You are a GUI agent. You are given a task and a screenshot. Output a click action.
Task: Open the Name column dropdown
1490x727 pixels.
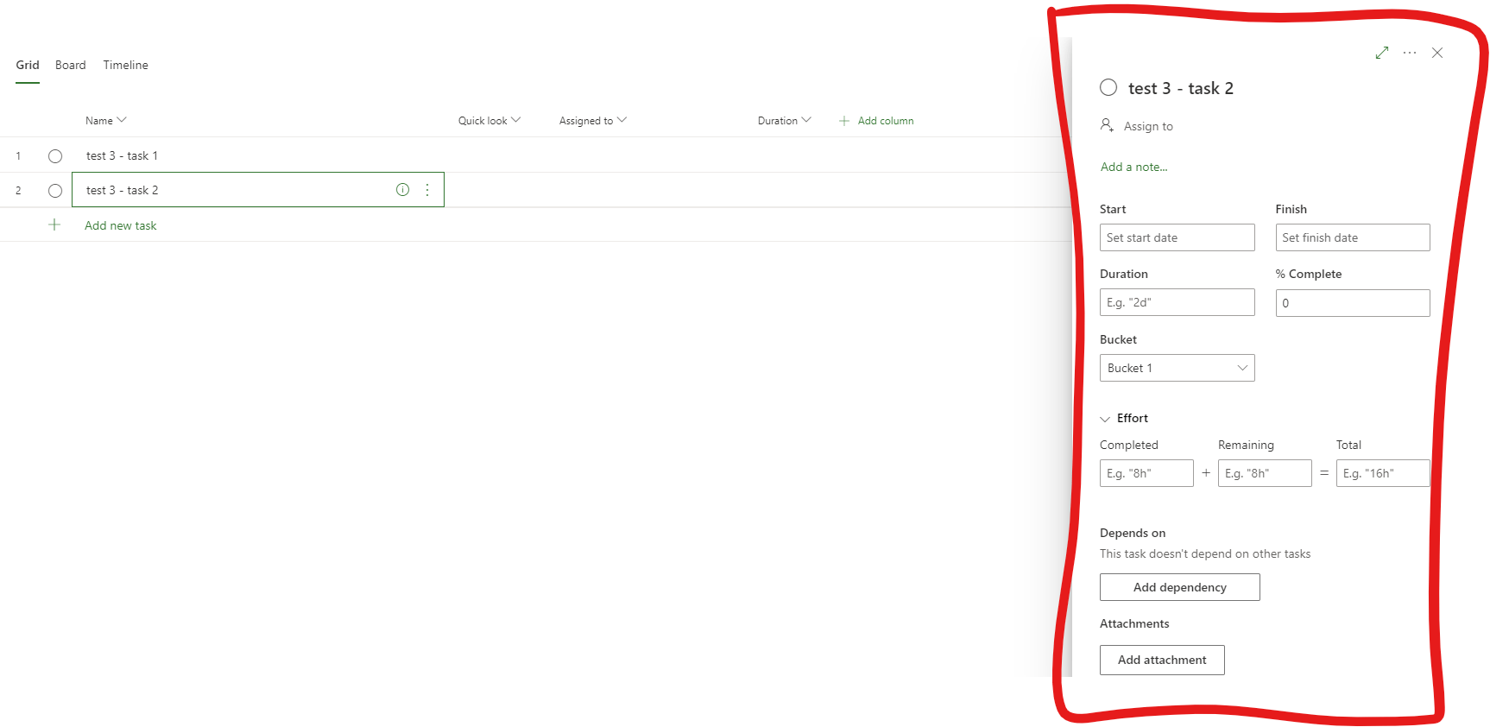tap(106, 121)
